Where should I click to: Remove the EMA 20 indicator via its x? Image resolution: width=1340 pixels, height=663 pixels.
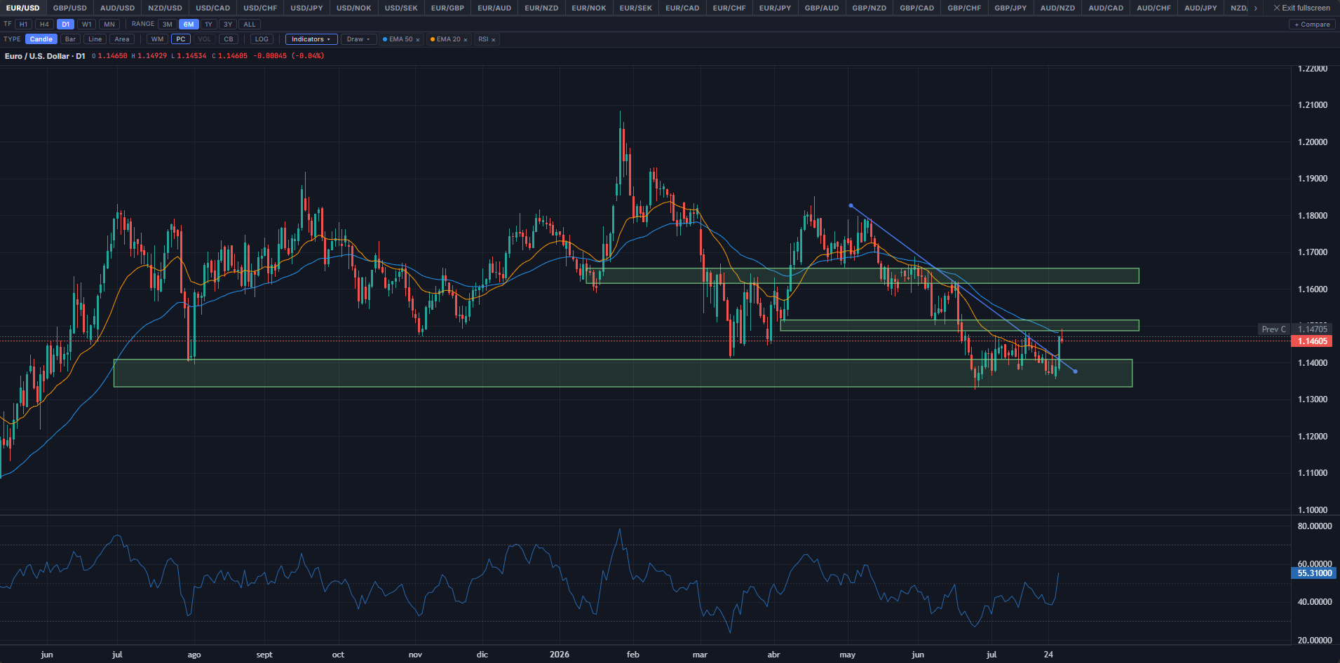point(466,40)
